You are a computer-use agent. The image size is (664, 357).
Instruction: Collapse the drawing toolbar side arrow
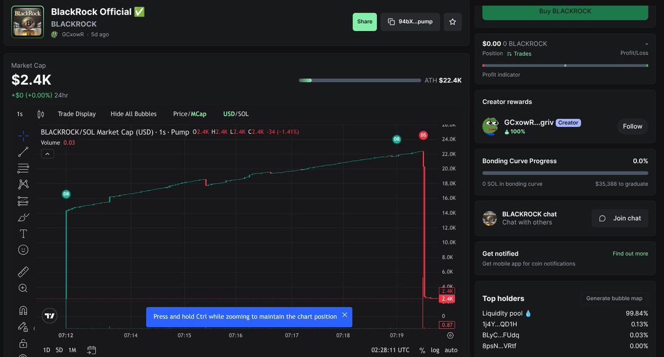[34, 329]
